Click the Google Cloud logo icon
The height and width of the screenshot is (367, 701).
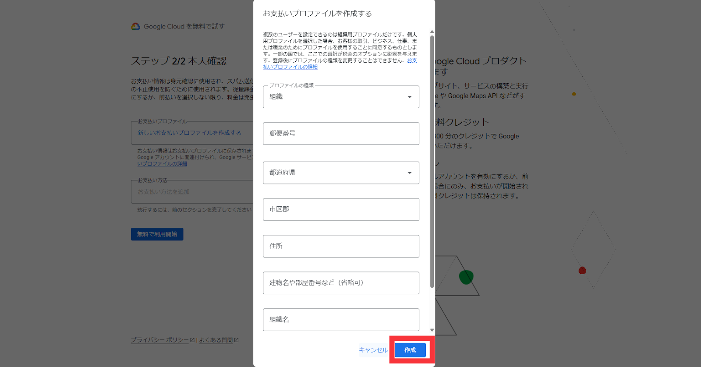point(136,26)
